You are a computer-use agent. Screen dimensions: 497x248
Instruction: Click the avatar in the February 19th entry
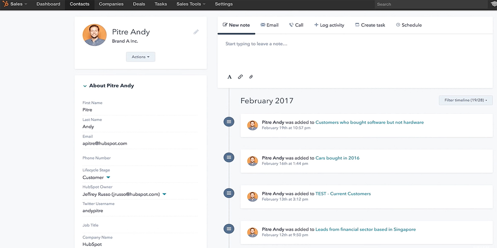253,125
